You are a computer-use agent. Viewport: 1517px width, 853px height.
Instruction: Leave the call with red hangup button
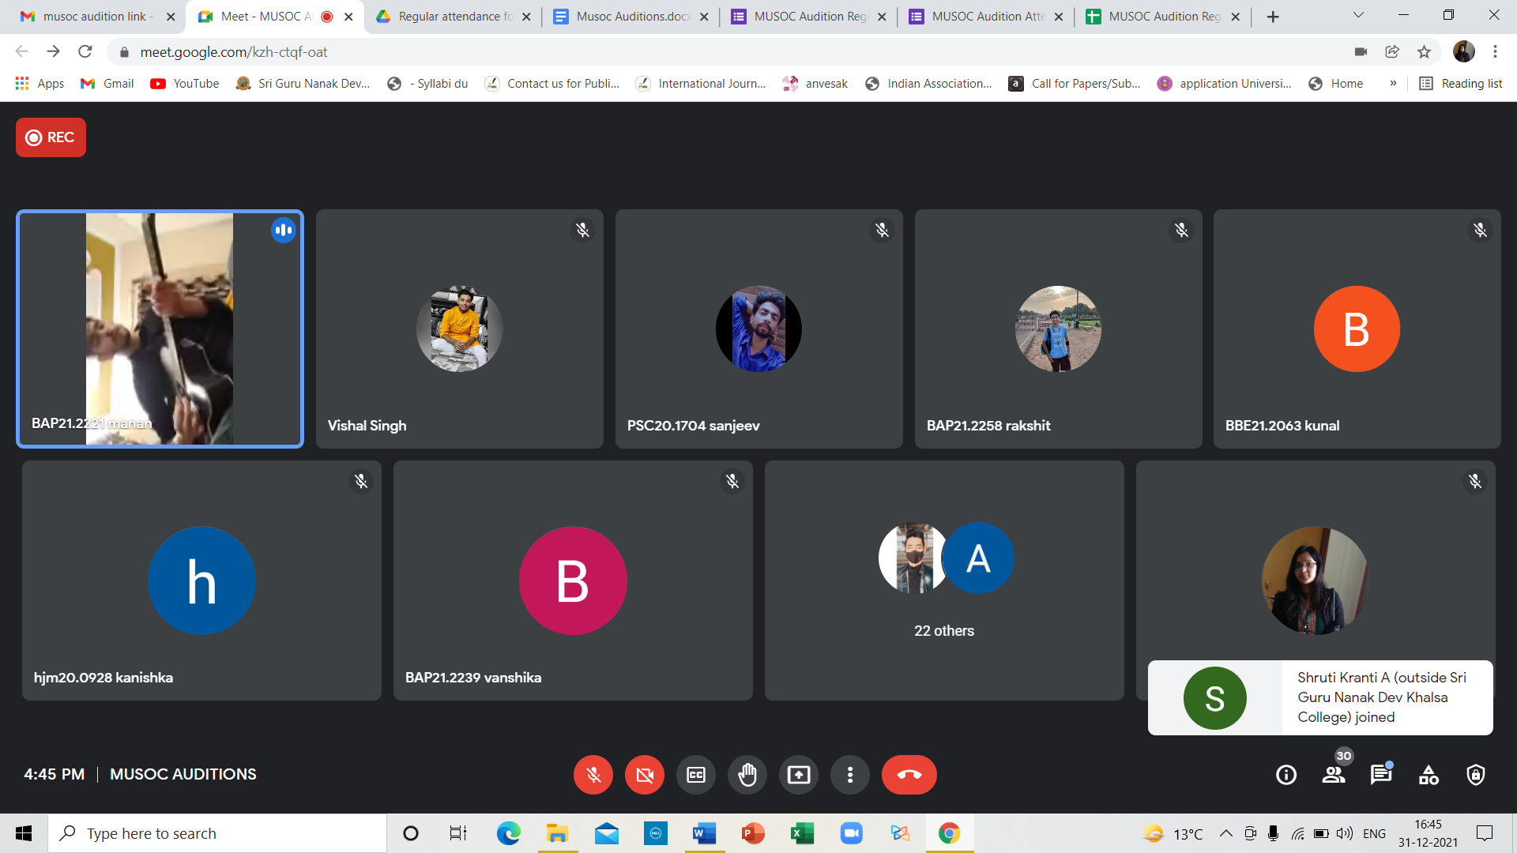pos(909,775)
